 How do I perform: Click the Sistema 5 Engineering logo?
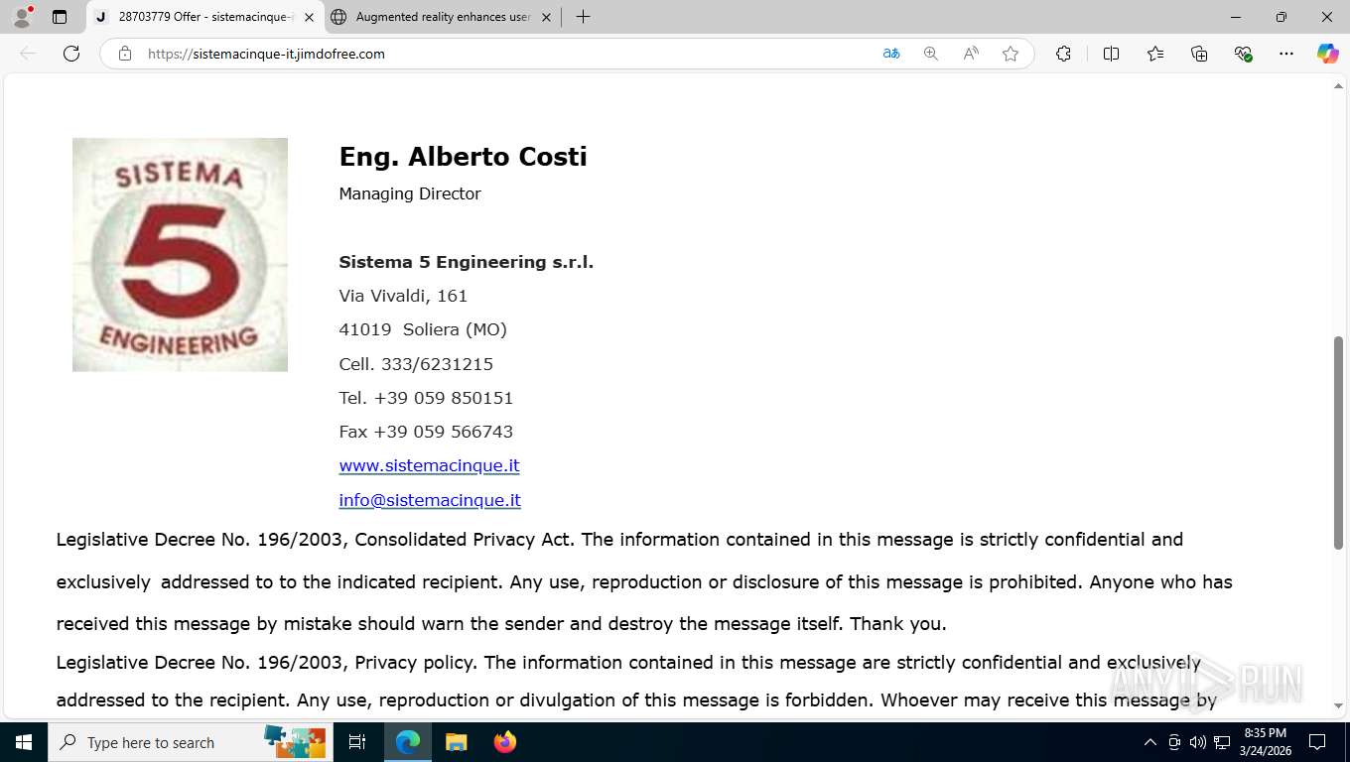click(x=180, y=255)
